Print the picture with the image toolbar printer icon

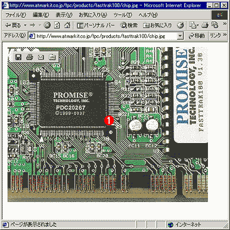tap(30, 57)
